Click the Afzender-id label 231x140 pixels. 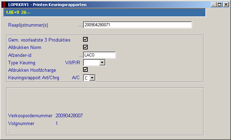pos(20,55)
